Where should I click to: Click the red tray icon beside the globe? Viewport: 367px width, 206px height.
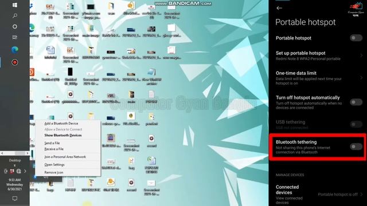click(12, 171)
